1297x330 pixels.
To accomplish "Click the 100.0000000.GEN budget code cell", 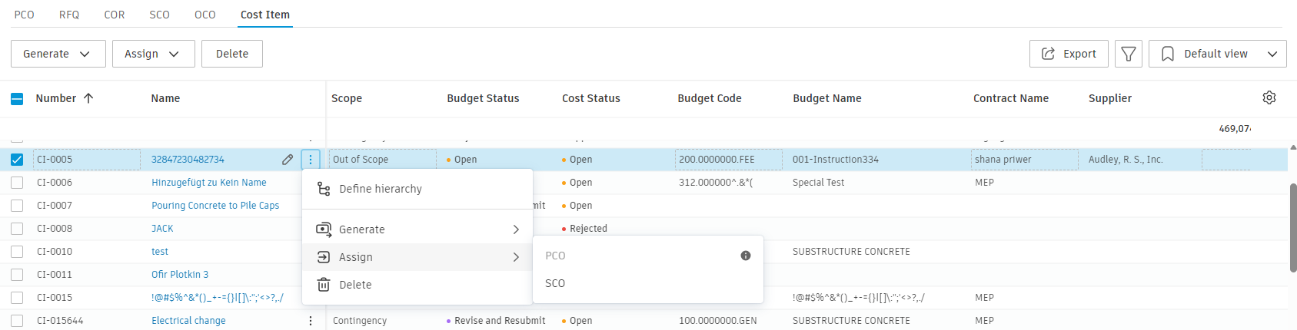I will (x=717, y=321).
